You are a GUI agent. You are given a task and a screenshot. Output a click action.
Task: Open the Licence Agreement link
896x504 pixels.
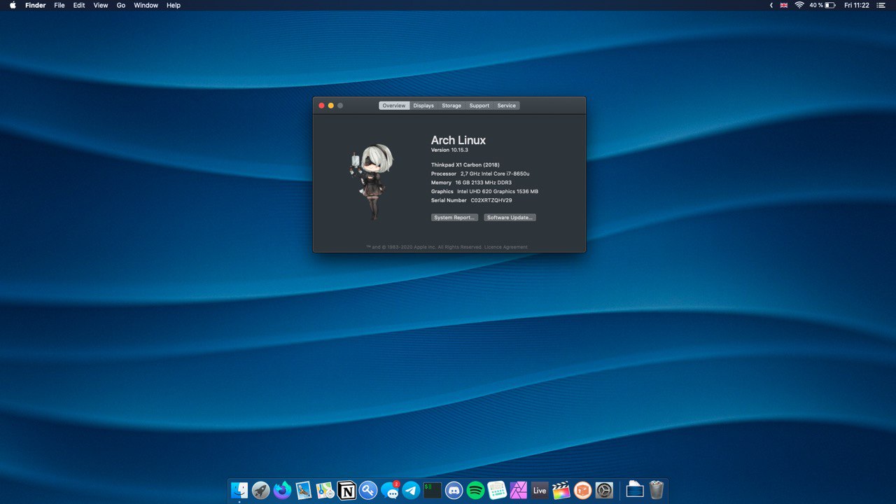[x=506, y=247]
